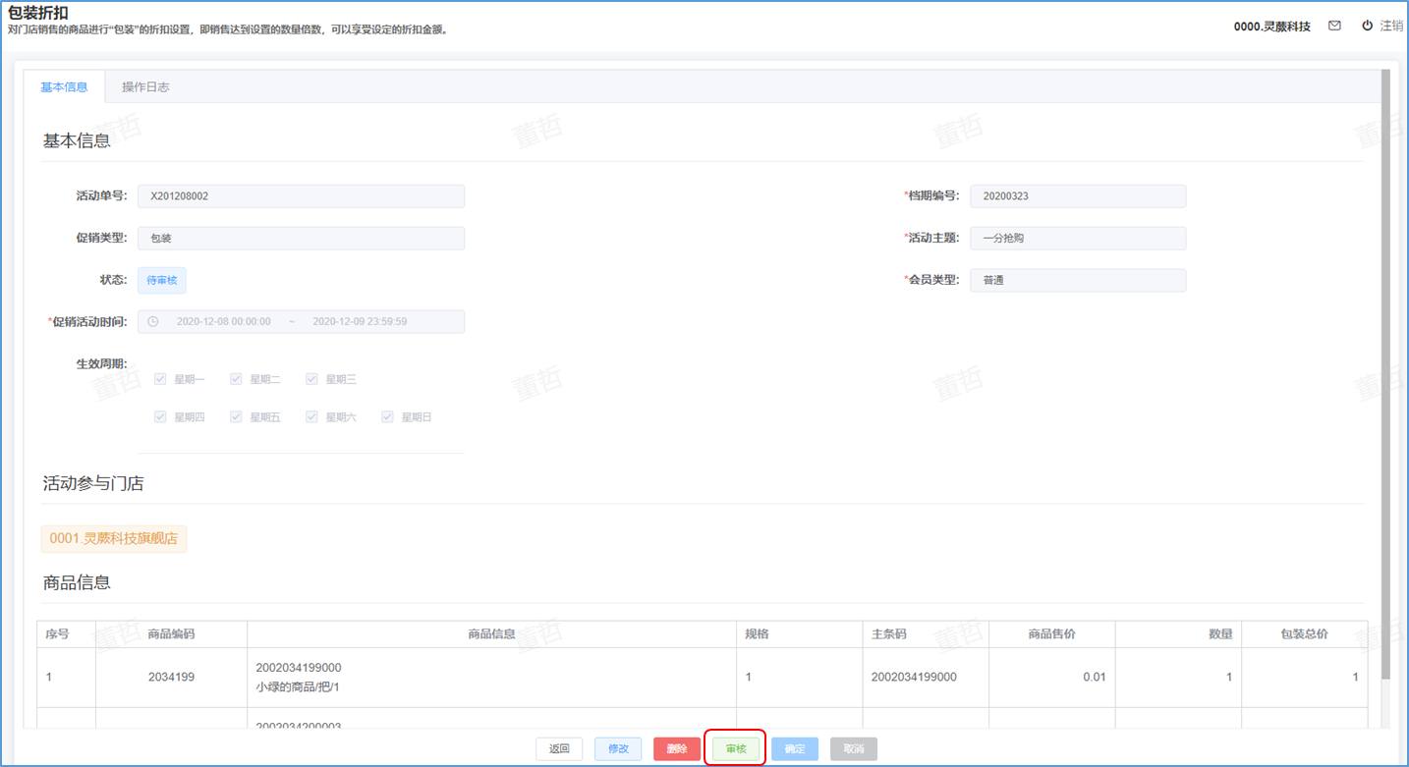Open the 促销类型 dropdown showing 包装
Screen dimensions: 1409x767
coord(301,239)
